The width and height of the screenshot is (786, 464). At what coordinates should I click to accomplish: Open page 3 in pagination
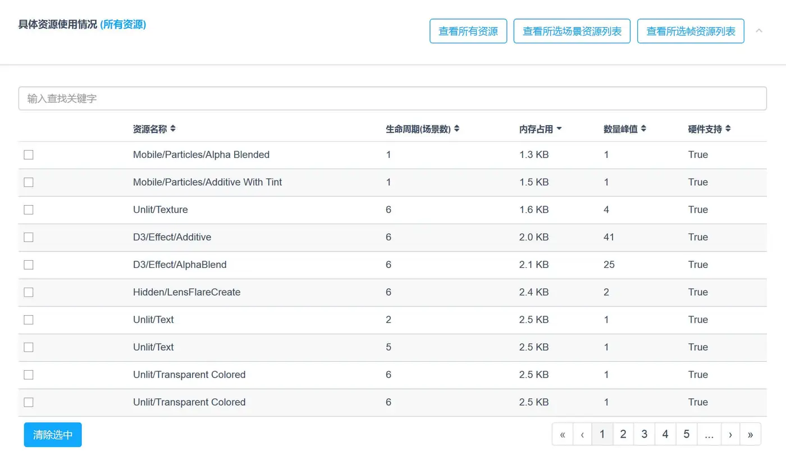(645, 434)
